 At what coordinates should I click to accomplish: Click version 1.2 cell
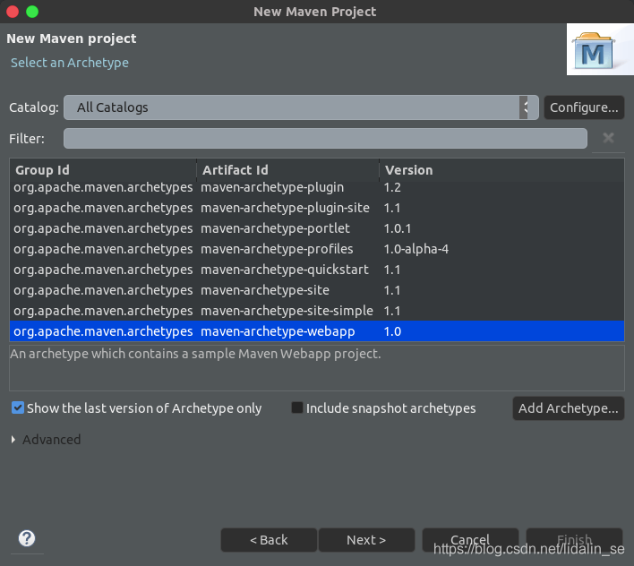(392, 187)
